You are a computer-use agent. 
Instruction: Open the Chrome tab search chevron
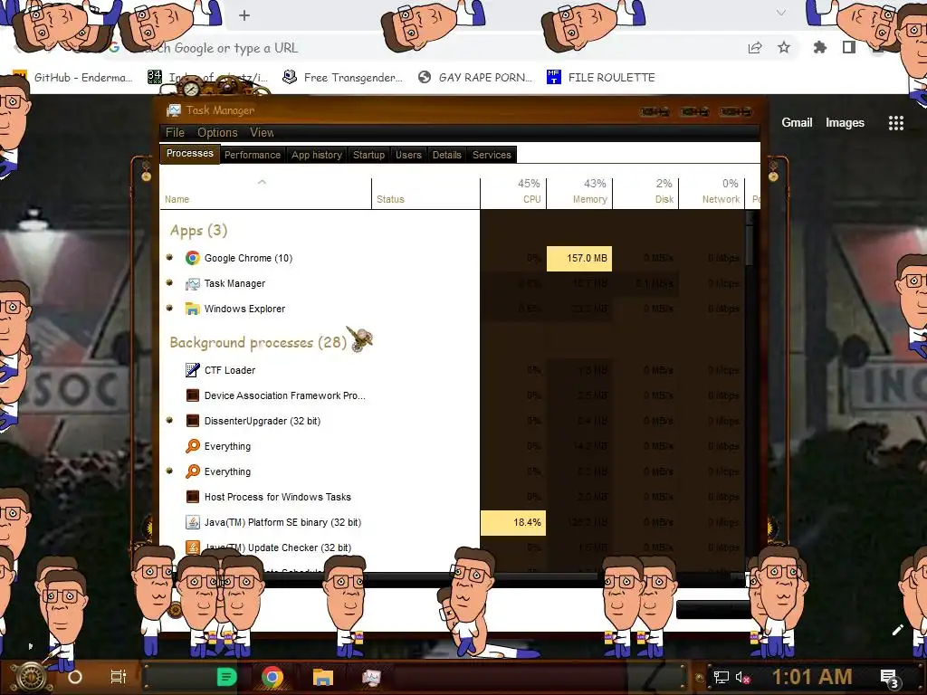tap(781, 13)
